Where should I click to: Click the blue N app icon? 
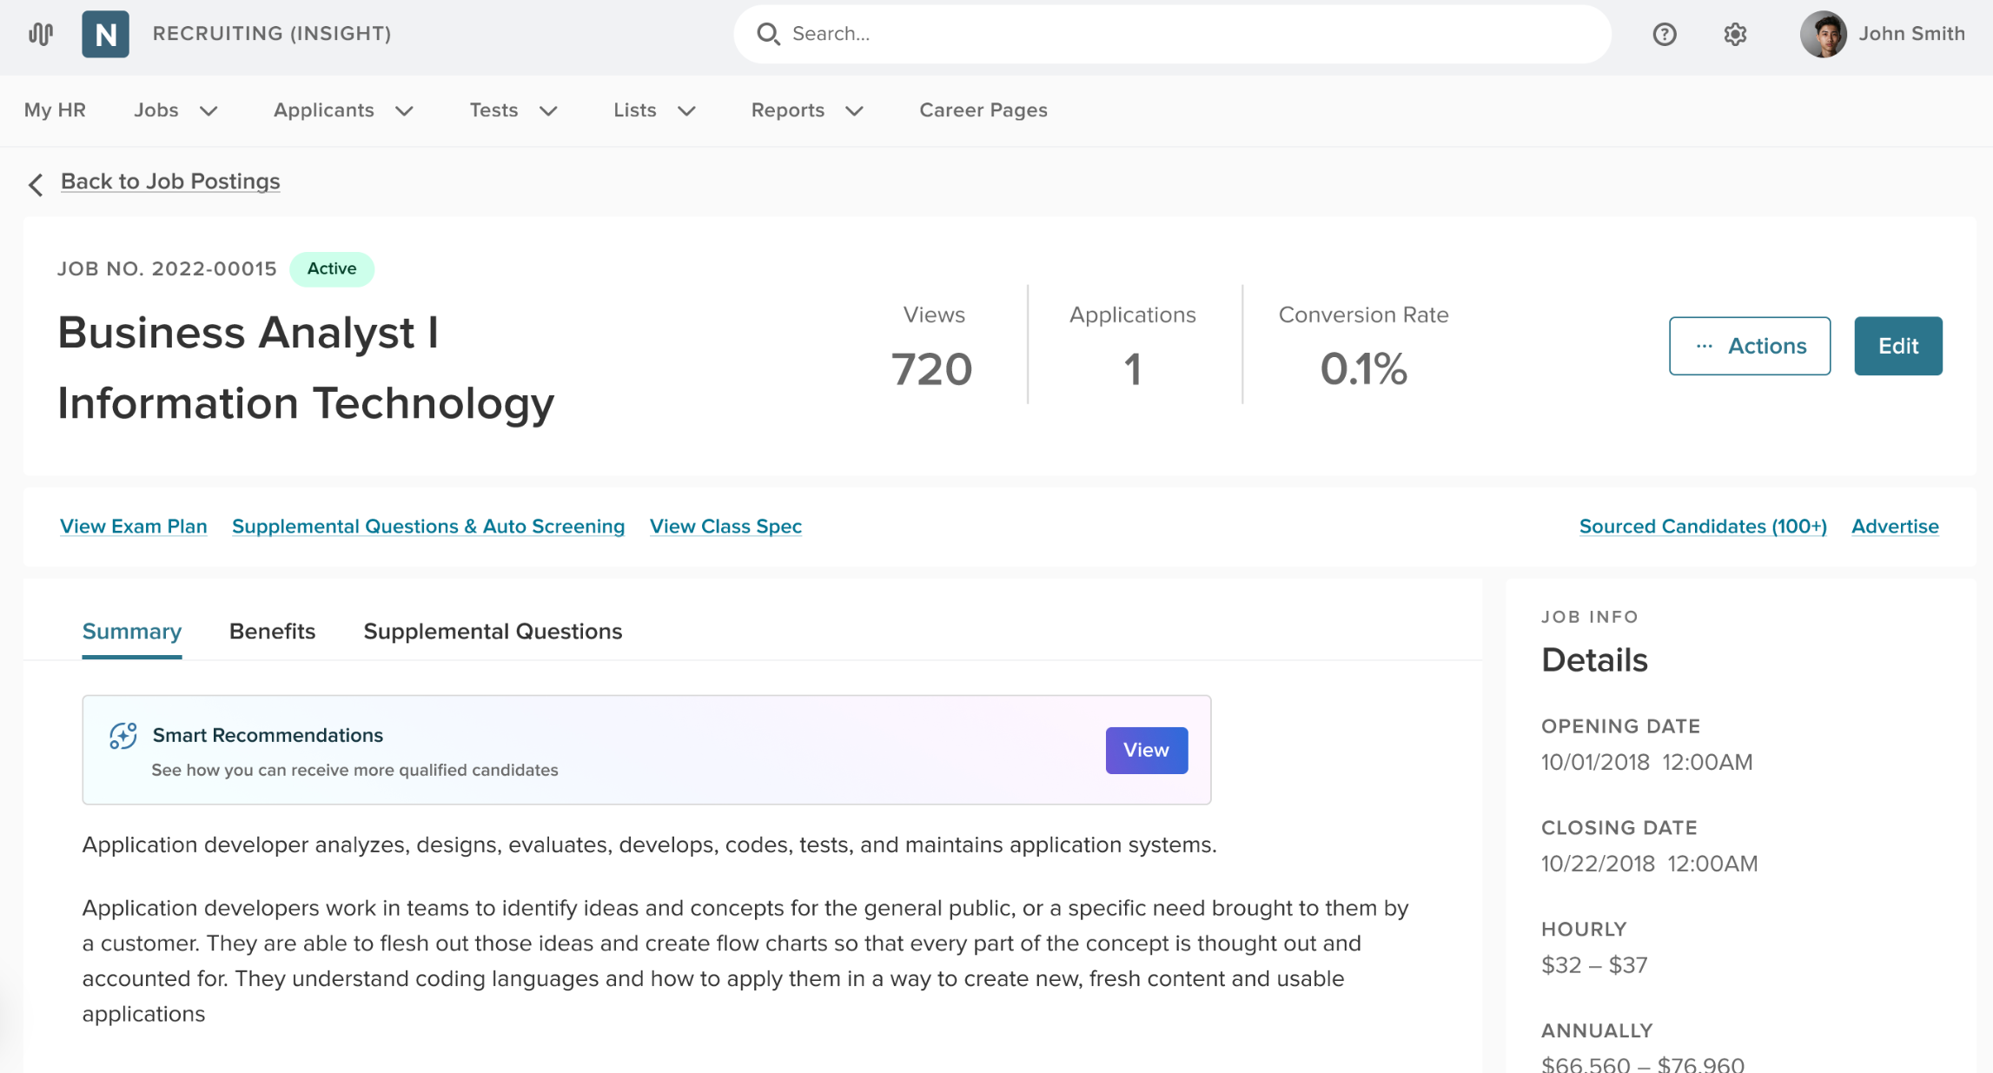105,34
